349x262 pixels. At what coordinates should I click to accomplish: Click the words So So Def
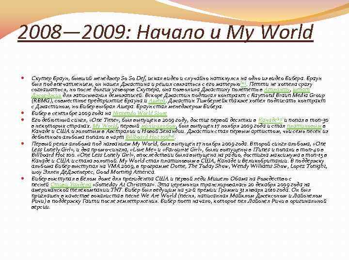(x=133, y=79)
